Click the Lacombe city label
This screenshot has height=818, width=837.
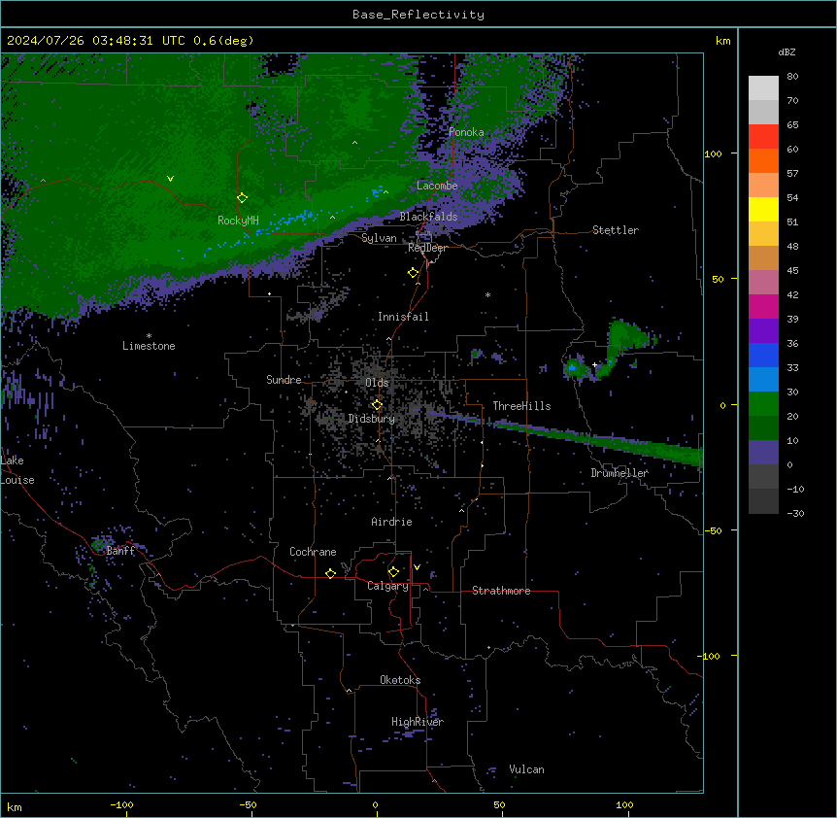437,186
